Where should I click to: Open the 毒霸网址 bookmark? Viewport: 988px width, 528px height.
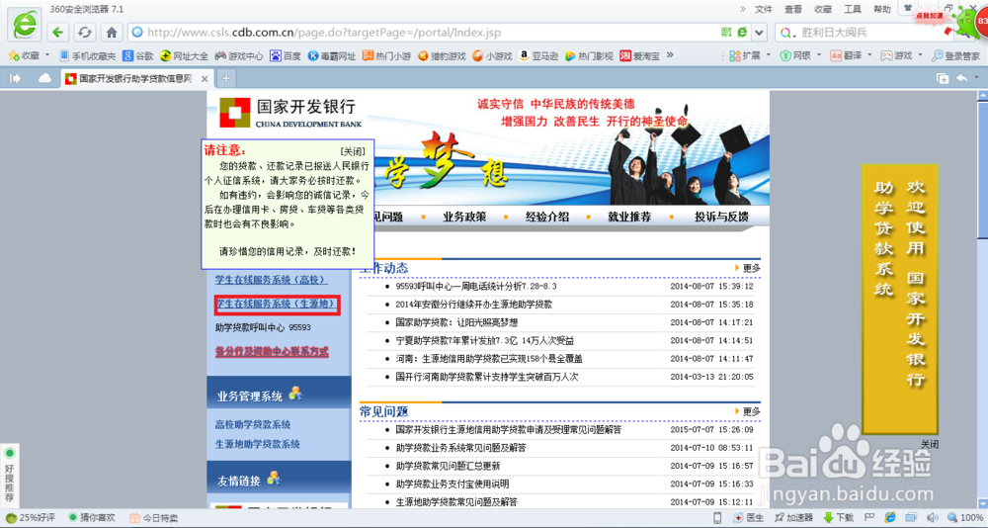(331, 55)
